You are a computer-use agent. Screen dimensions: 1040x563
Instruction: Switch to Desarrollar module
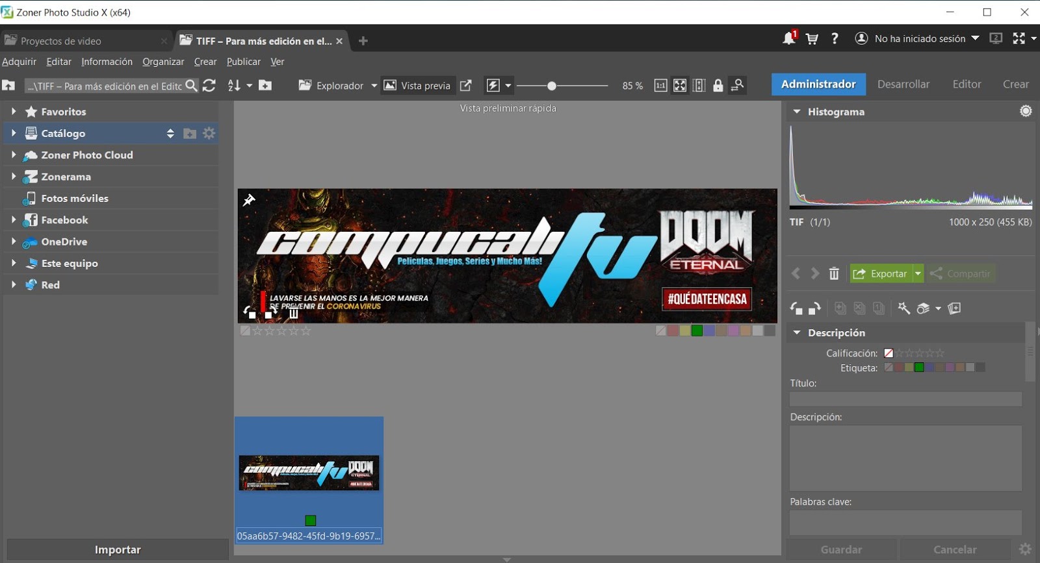903,84
